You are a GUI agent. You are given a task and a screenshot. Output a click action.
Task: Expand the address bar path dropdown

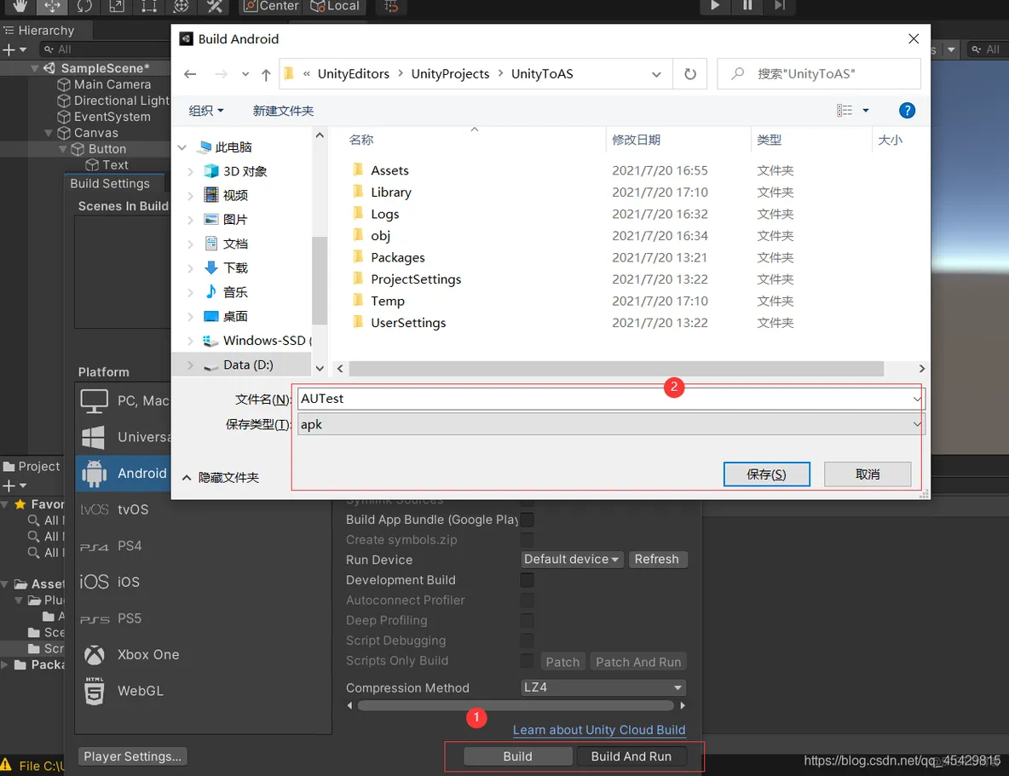point(656,74)
